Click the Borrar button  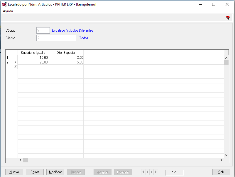pos(35,172)
